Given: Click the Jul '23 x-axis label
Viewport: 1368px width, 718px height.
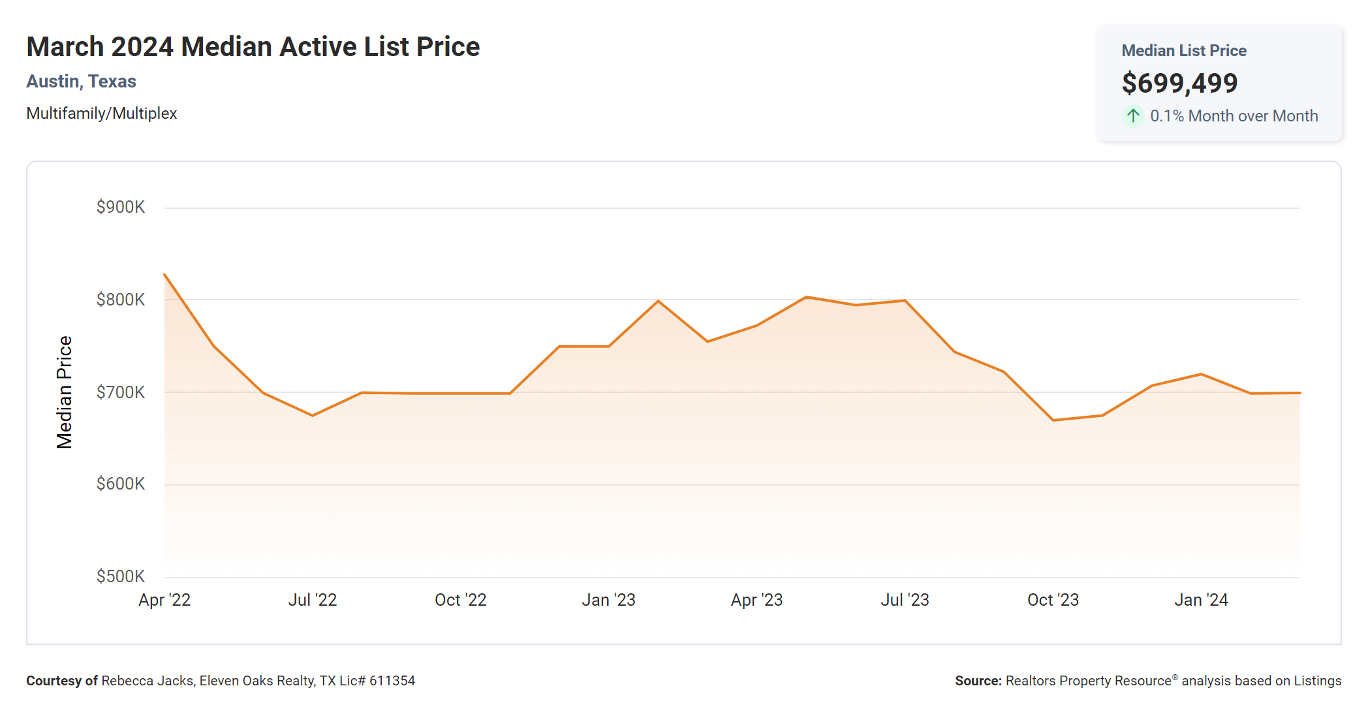Looking at the screenshot, I should tap(905, 600).
